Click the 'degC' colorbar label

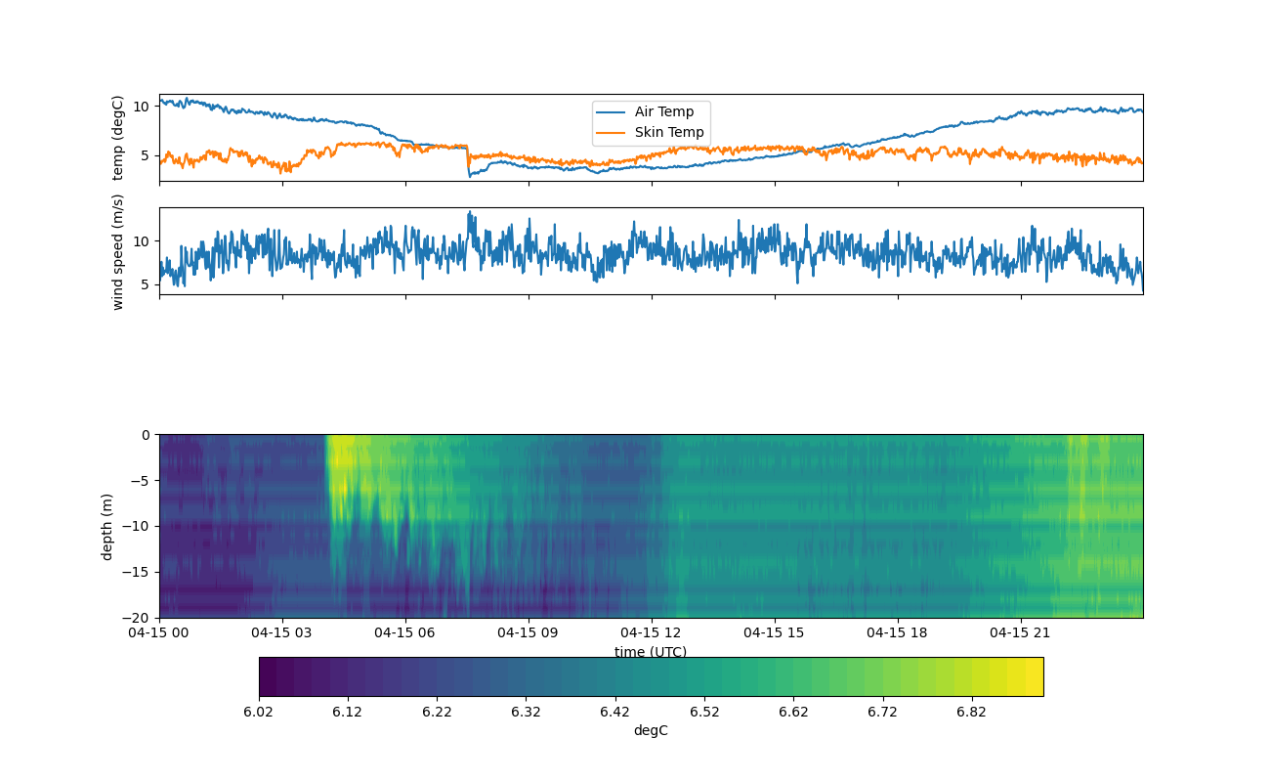651,731
